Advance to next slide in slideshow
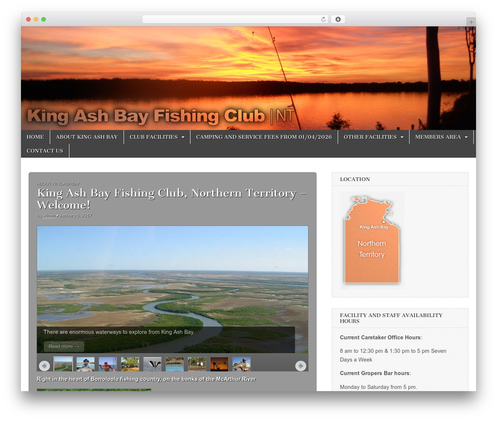497x421 pixels. coord(301,366)
